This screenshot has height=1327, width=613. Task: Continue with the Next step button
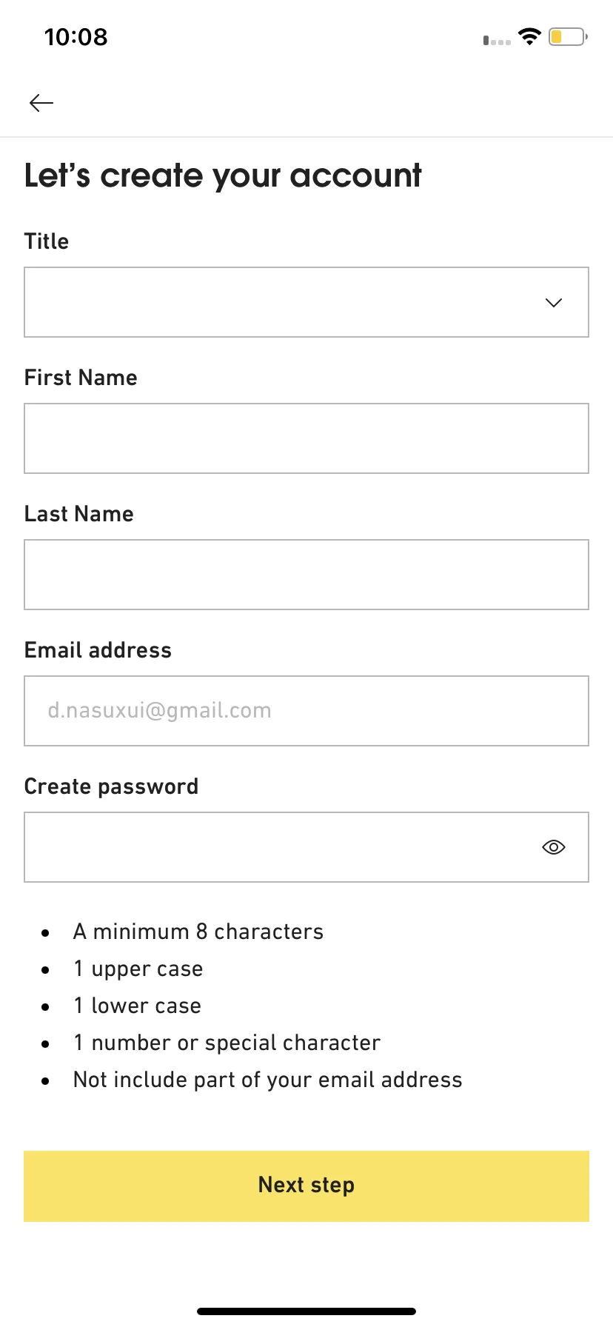[306, 1186]
